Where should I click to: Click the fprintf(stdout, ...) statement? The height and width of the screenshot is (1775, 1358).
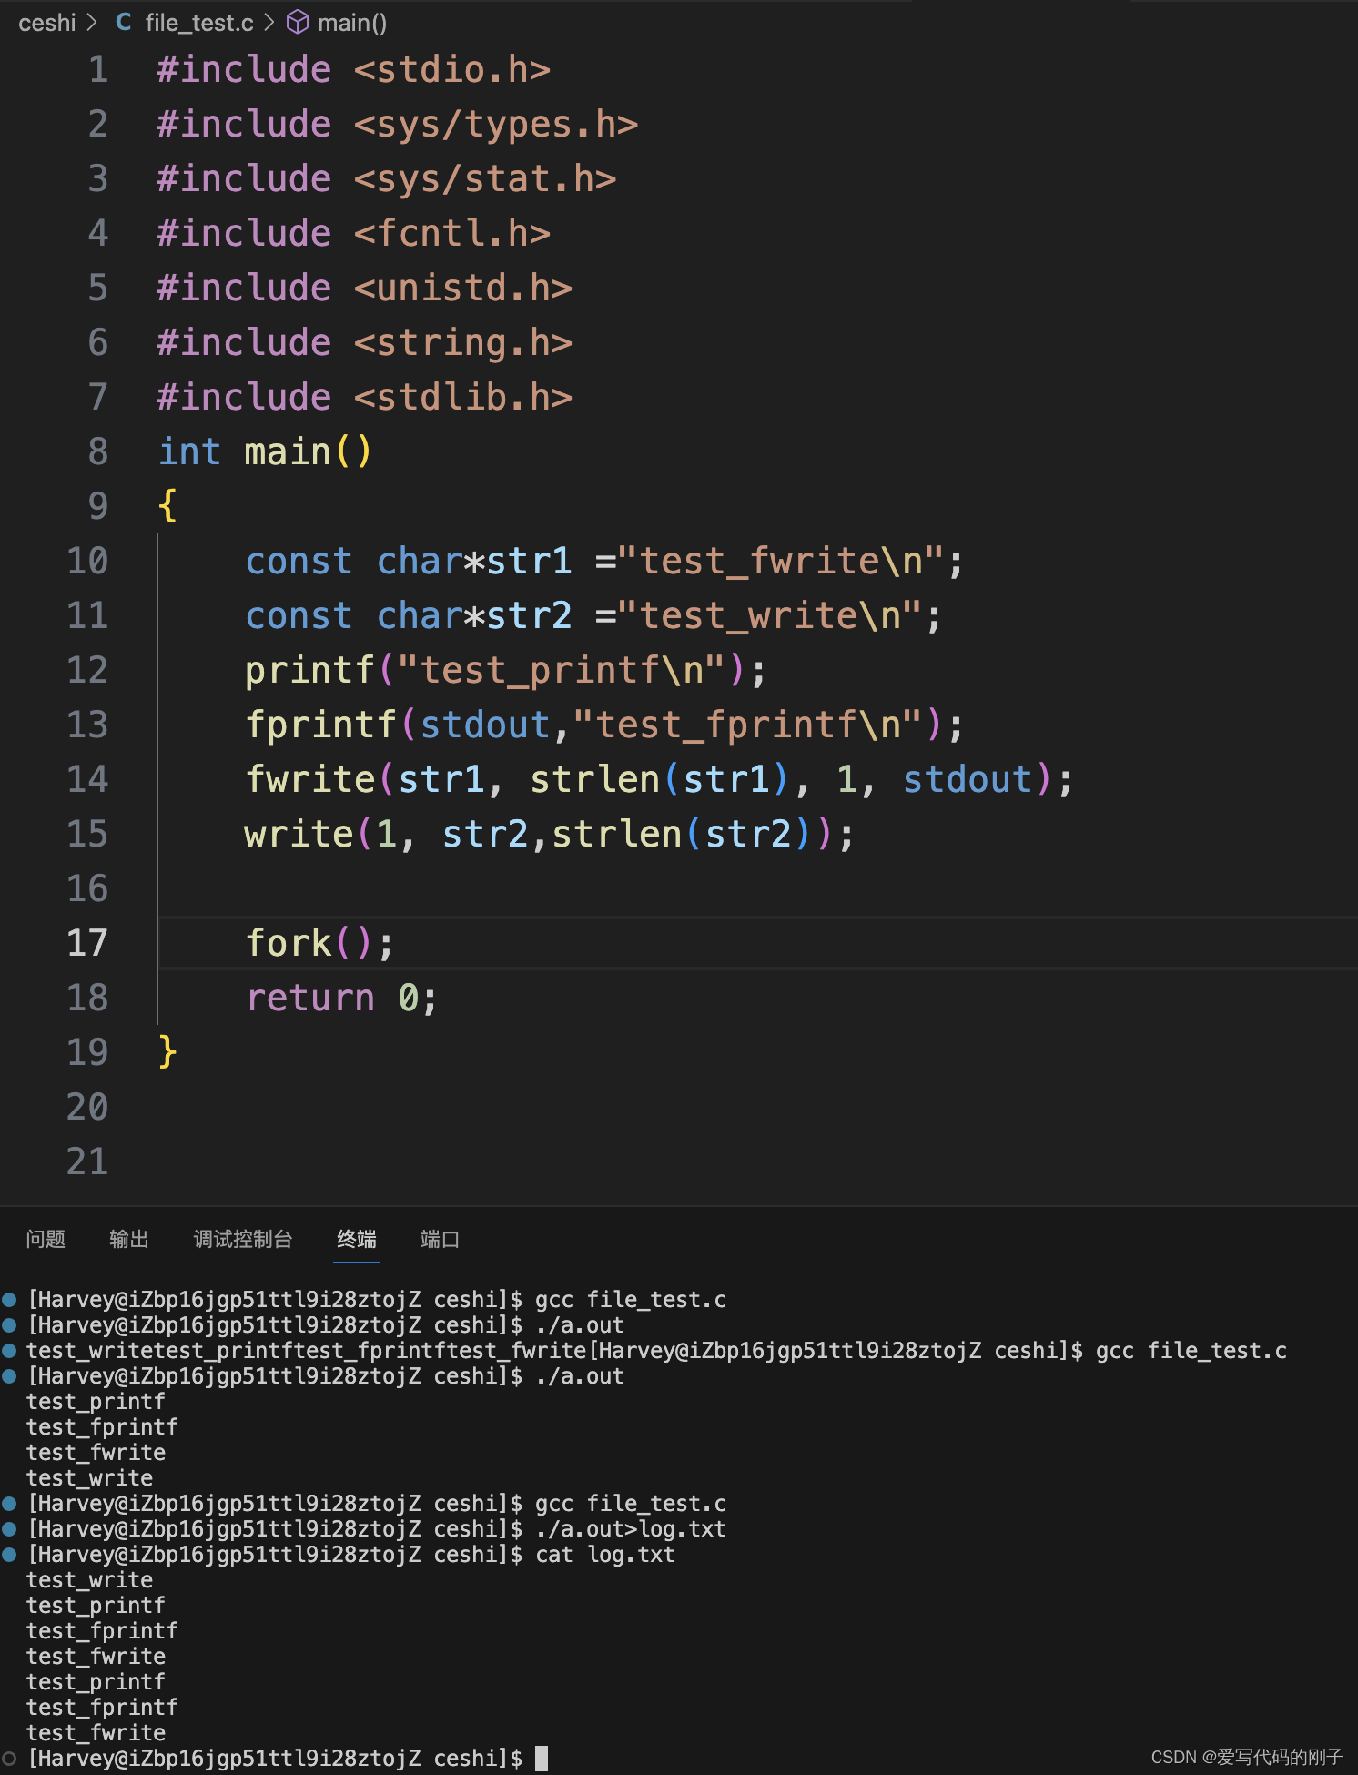click(x=604, y=725)
